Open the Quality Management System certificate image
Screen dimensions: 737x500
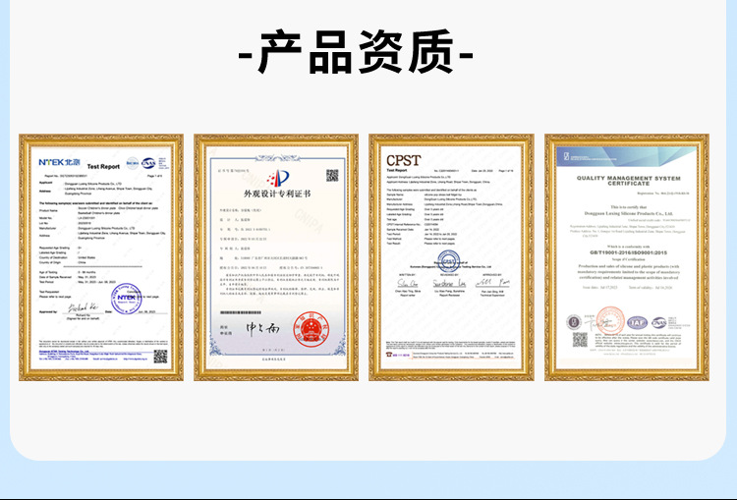(x=627, y=257)
